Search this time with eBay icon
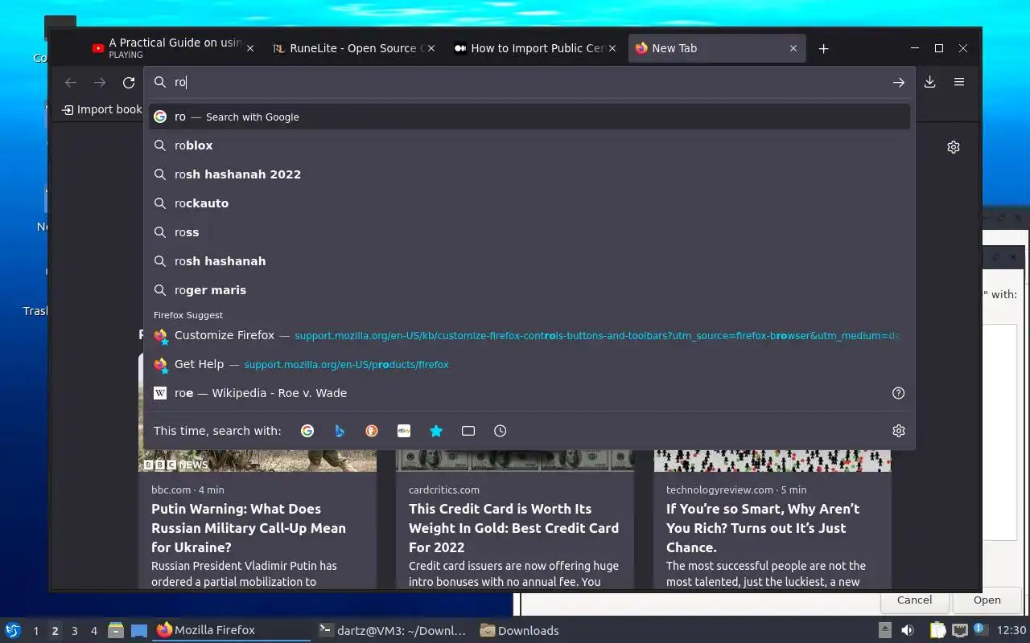The width and height of the screenshot is (1030, 643). pos(404,431)
